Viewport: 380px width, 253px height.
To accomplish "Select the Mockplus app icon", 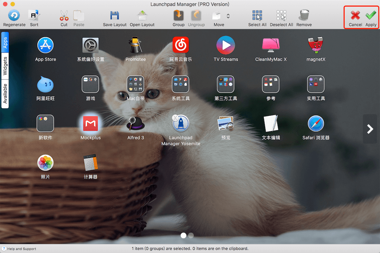I will (x=91, y=124).
